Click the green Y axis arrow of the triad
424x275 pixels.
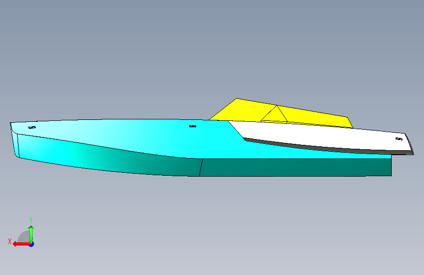click(31, 234)
